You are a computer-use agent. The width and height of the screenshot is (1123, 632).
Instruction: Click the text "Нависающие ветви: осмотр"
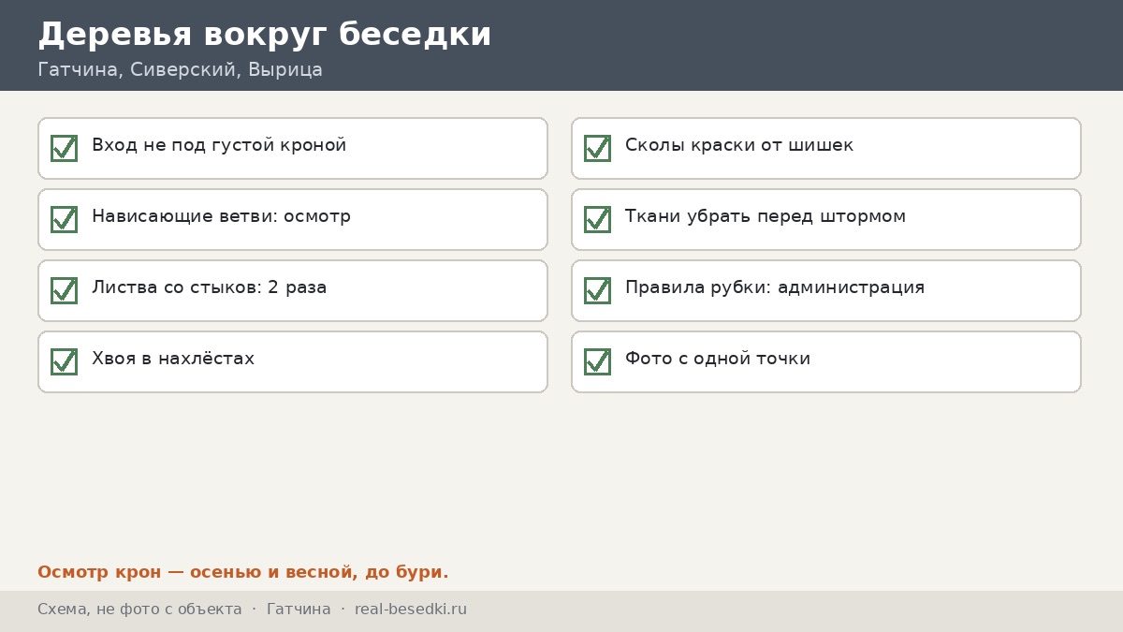(222, 216)
